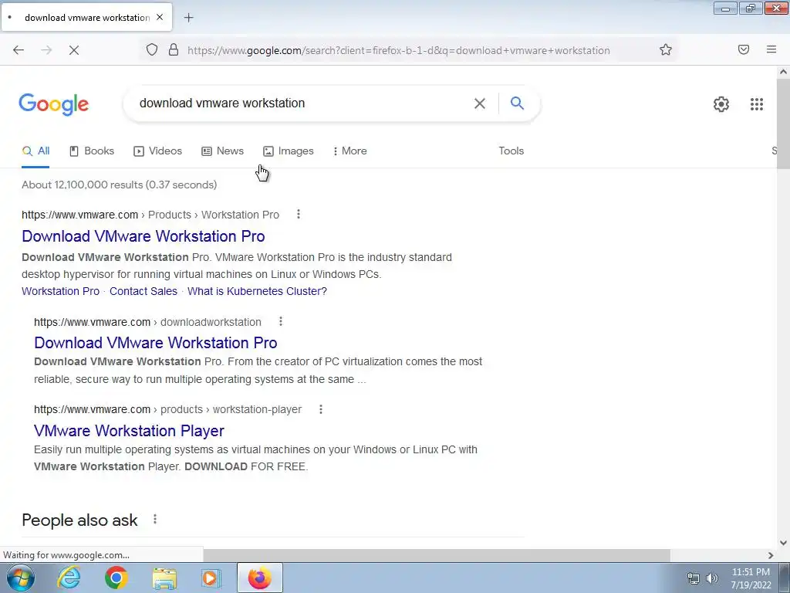Click the Windows Start button

21,578
